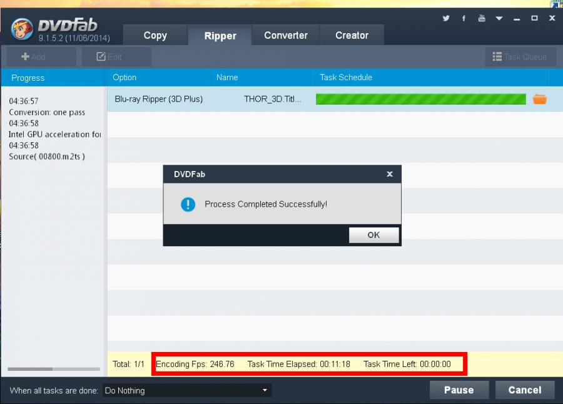Click the Task Time Left status

(x=407, y=364)
